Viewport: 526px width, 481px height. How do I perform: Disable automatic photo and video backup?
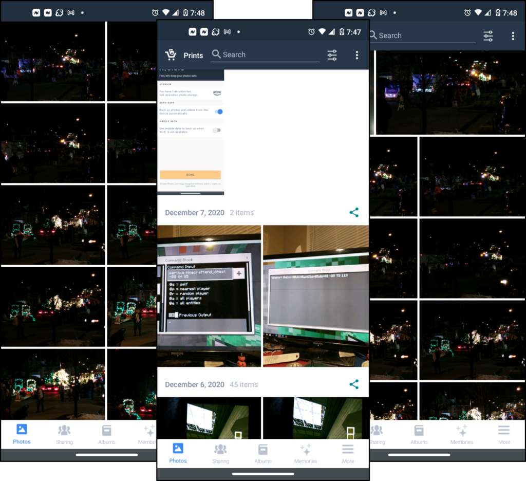[x=219, y=112]
